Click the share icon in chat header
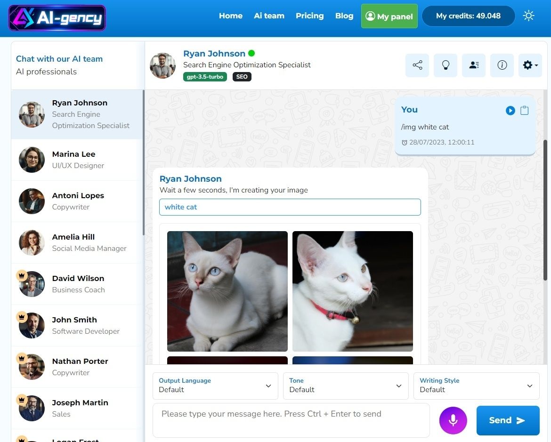Image resolution: width=551 pixels, height=442 pixels. (x=417, y=65)
